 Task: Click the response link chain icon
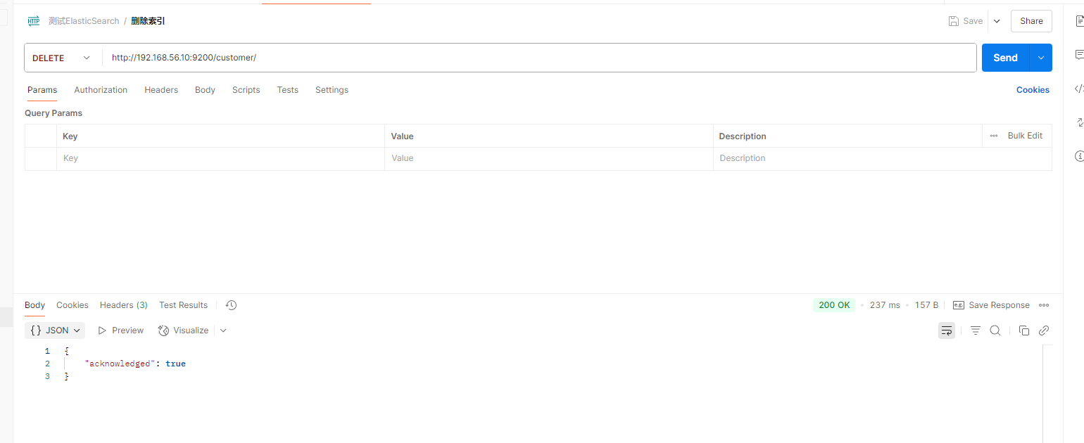coord(1044,330)
